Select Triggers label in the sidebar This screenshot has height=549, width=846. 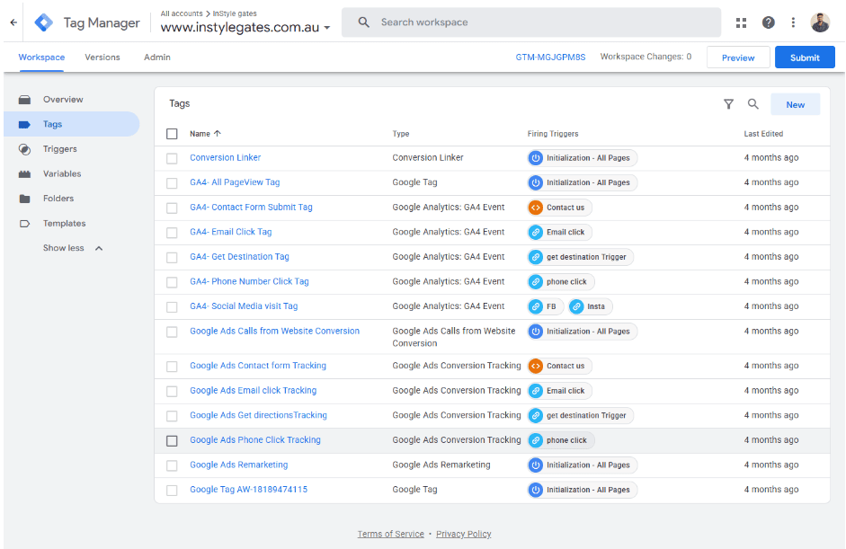60,149
